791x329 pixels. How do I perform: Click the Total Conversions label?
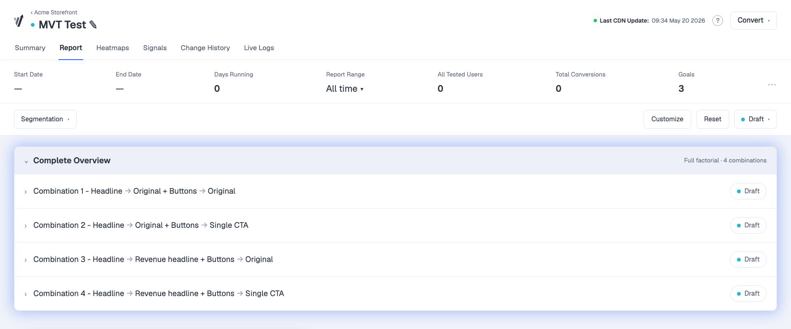point(580,74)
